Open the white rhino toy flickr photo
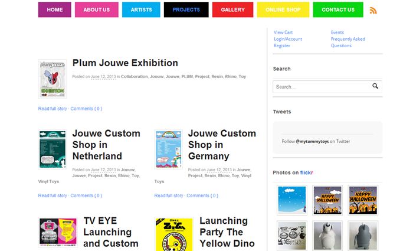The image size is (413, 251). coord(327,236)
